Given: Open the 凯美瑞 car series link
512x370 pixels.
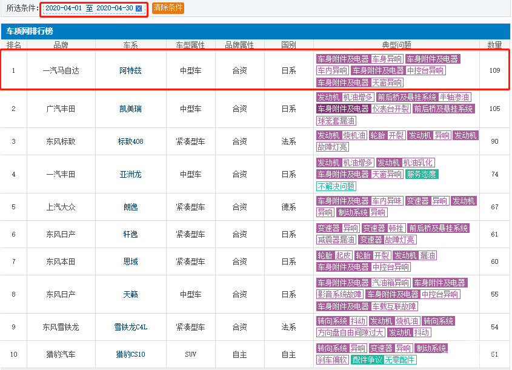Looking at the screenshot, I should pyautogui.click(x=130, y=109).
